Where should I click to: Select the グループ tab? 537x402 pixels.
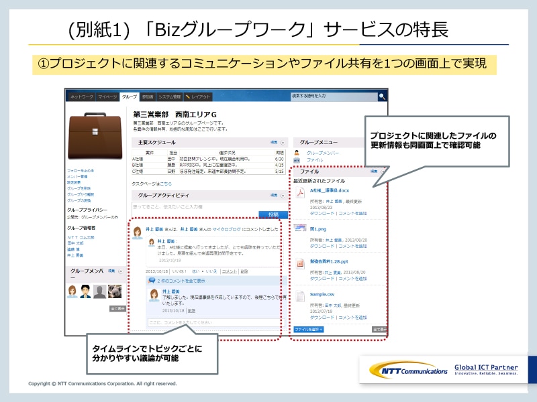(130, 96)
